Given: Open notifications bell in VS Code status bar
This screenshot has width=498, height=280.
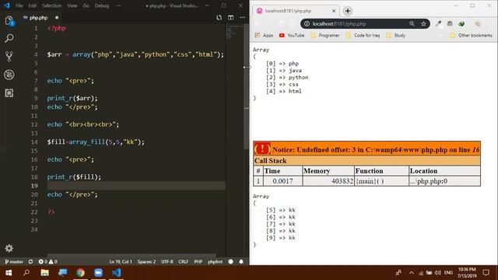Looking at the screenshot, I should (241, 261).
